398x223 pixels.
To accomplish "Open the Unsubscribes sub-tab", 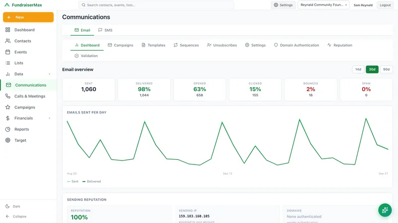I will [x=222, y=45].
